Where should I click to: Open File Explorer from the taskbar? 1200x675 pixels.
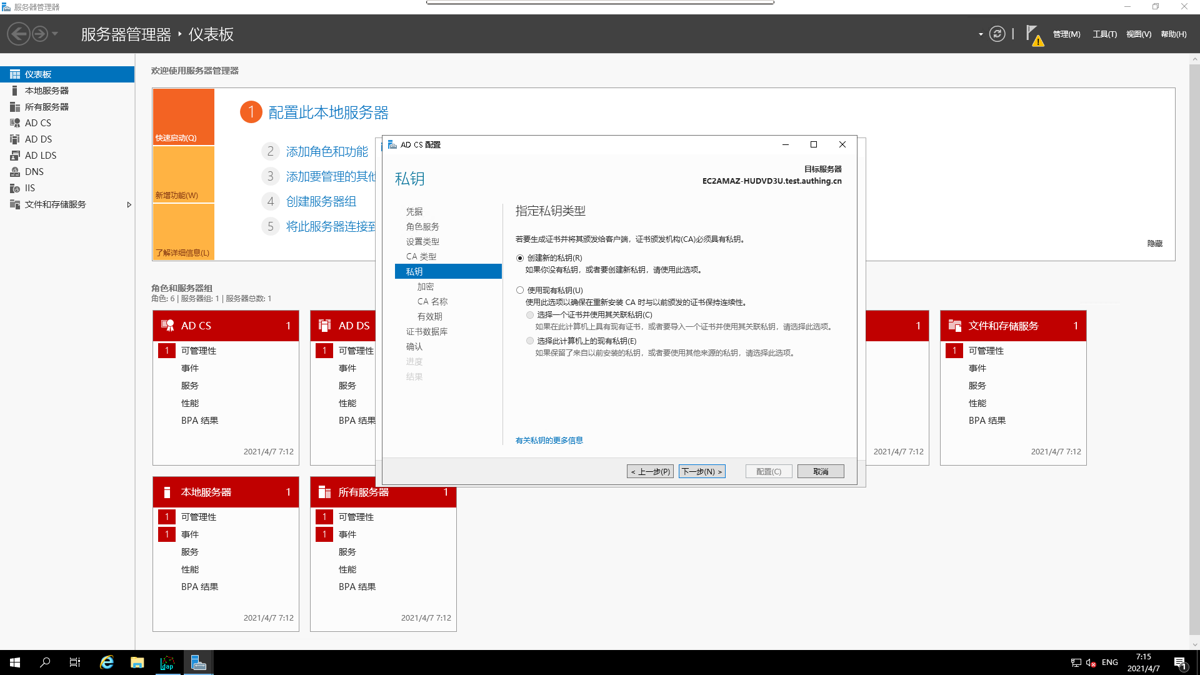[x=137, y=662]
